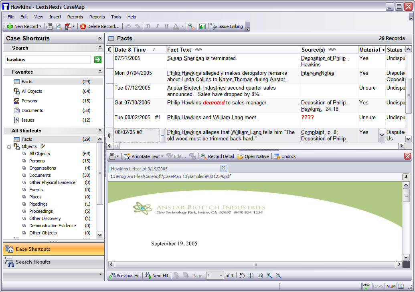Collapse the Objects tree node
415x292 pixels.
tap(9, 147)
